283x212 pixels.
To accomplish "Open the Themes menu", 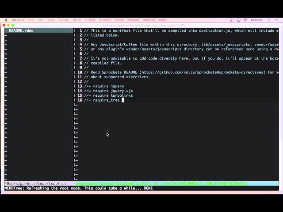I will (105, 20).
